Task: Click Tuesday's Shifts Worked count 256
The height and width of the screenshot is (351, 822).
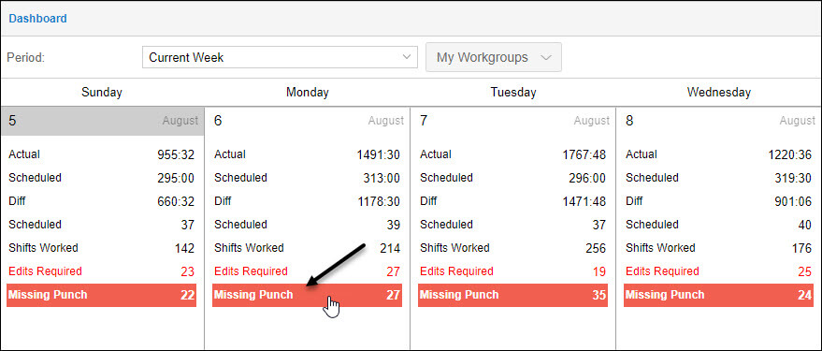Action: click(596, 248)
